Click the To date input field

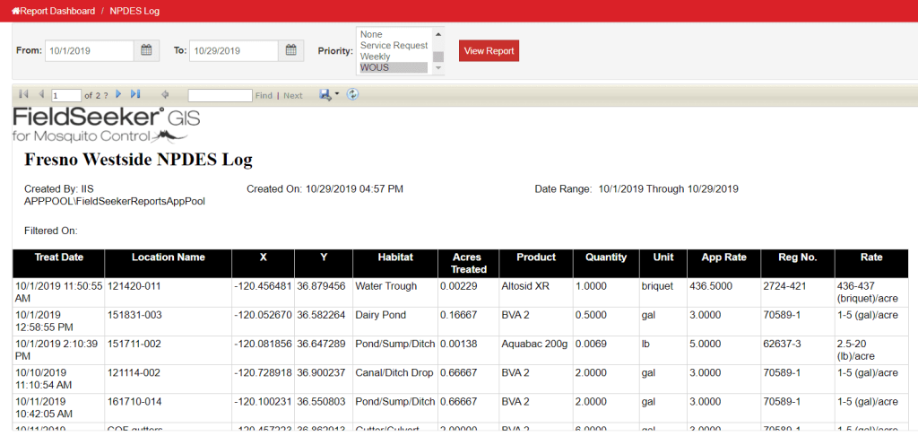coord(234,51)
